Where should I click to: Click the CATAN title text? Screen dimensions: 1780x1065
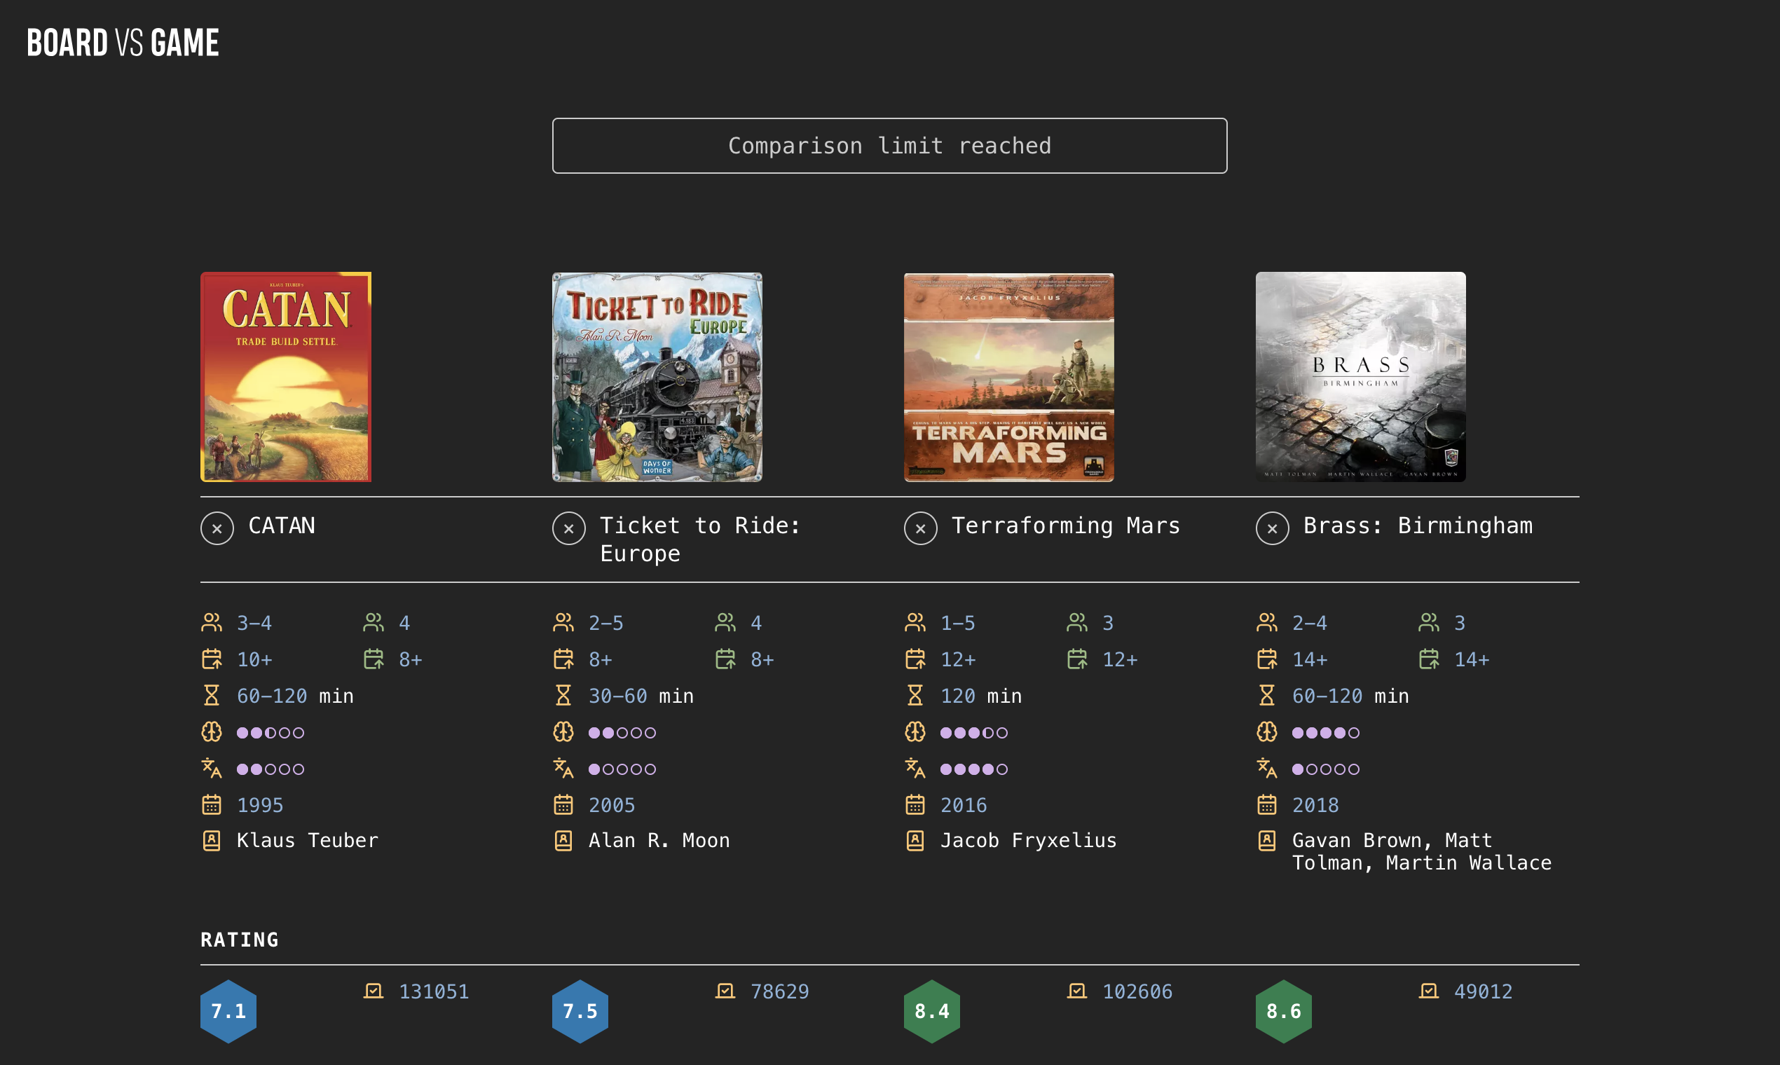point(281,526)
